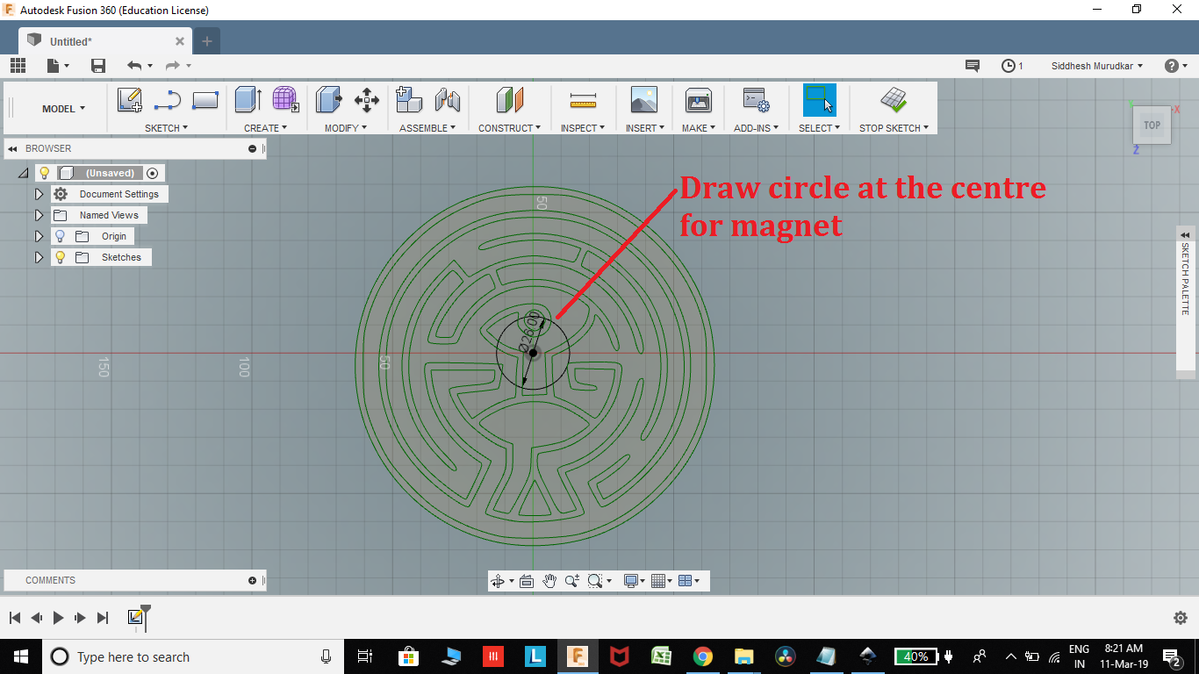Open Siddhesh Murudkar account menu
1199x674 pixels.
point(1097,66)
